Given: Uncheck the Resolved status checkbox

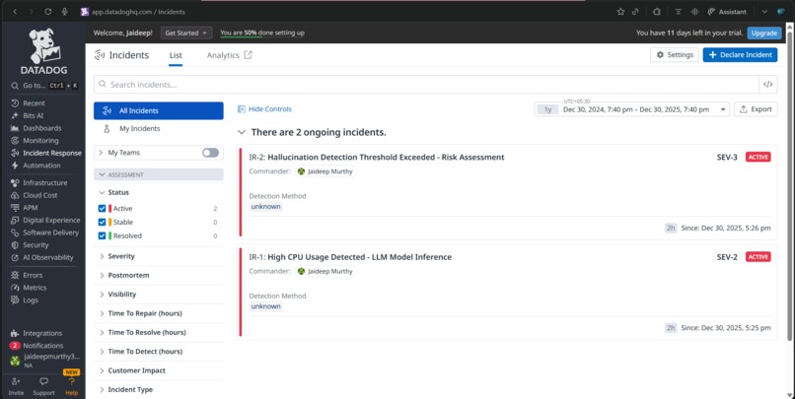Looking at the screenshot, I should 102,236.
